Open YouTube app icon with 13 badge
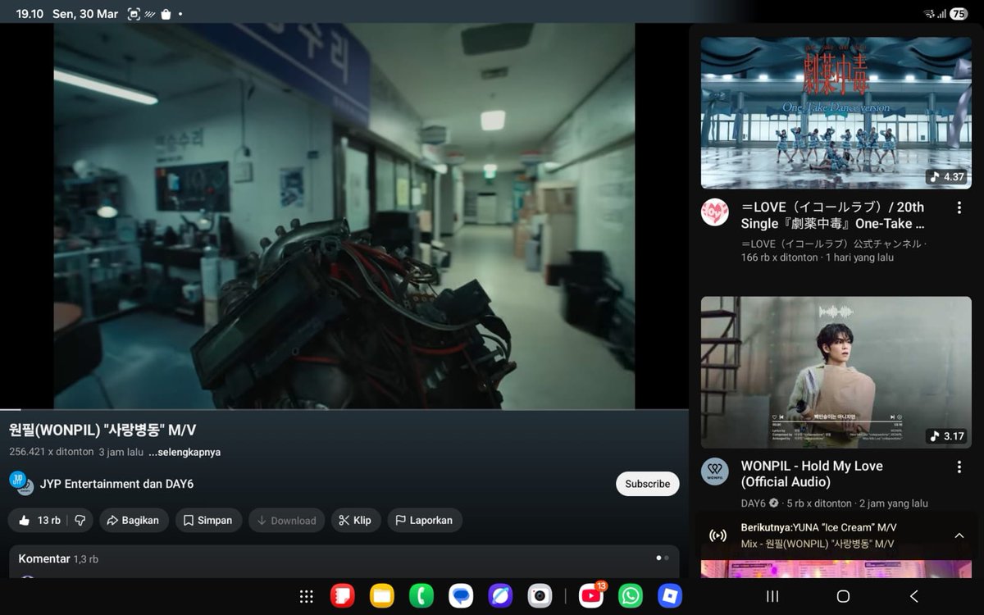 coord(591,595)
